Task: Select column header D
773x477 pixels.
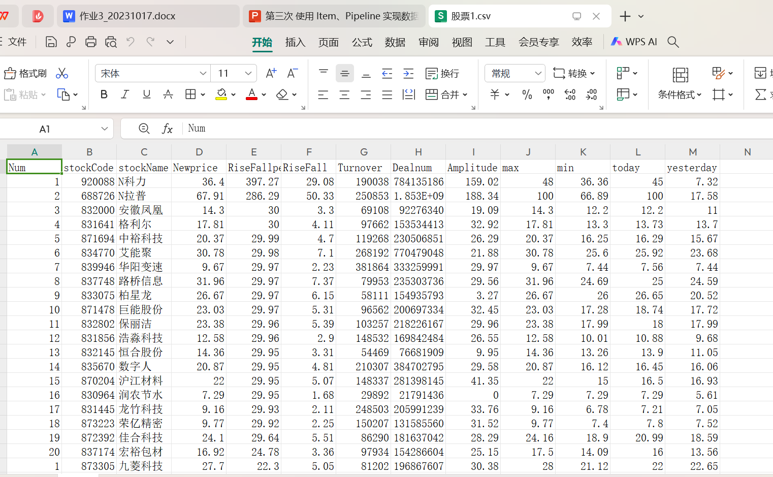Action: coord(199,152)
